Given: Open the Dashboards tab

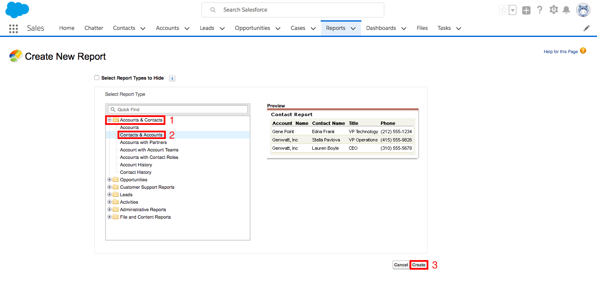Looking at the screenshot, I should (381, 28).
